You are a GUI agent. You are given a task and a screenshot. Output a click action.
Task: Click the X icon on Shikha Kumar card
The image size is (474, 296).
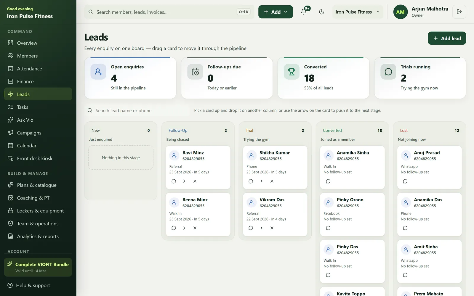pos(272,181)
